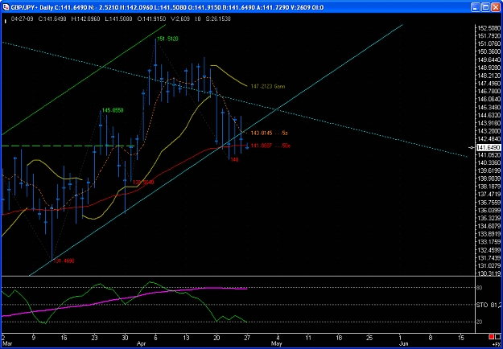Click the 144.6320 price axis value
The height and width of the screenshot is (349, 503).
pyautogui.click(x=489, y=115)
